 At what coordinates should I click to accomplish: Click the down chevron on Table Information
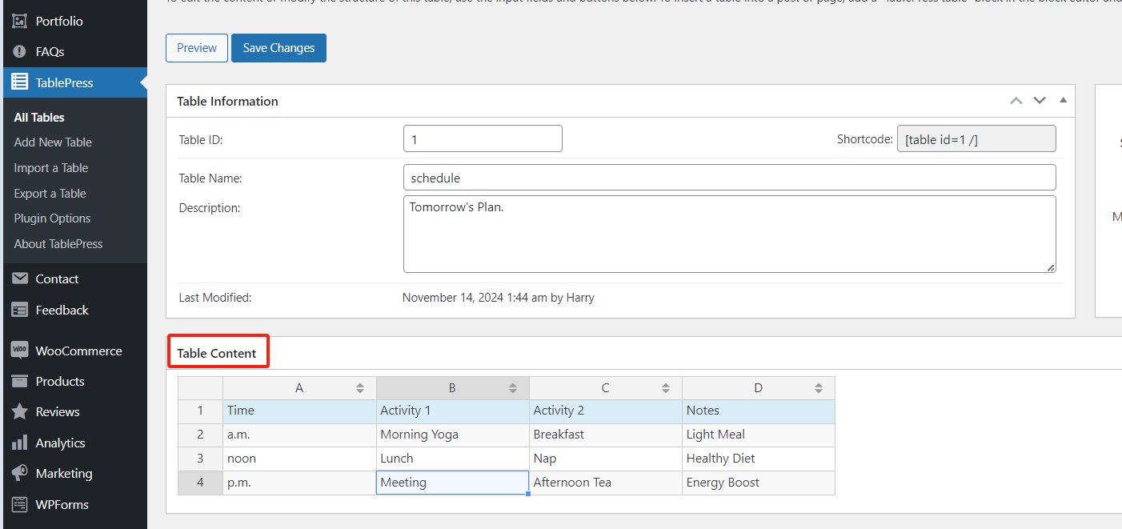pyautogui.click(x=1040, y=100)
